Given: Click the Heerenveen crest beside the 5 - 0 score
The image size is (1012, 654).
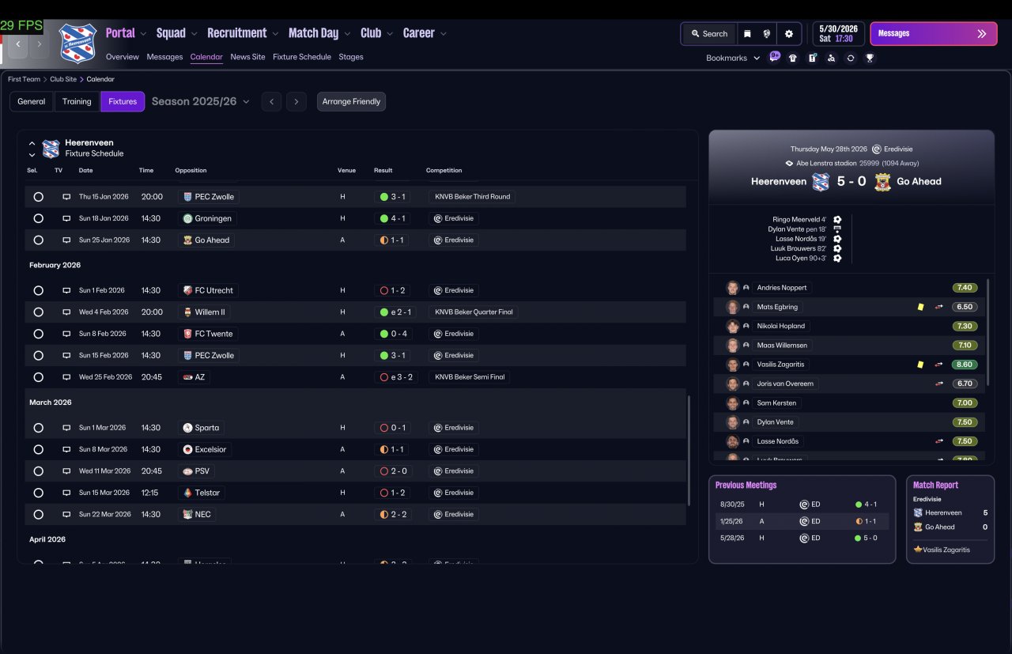Looking at the screenshot, I should [821, 181].
